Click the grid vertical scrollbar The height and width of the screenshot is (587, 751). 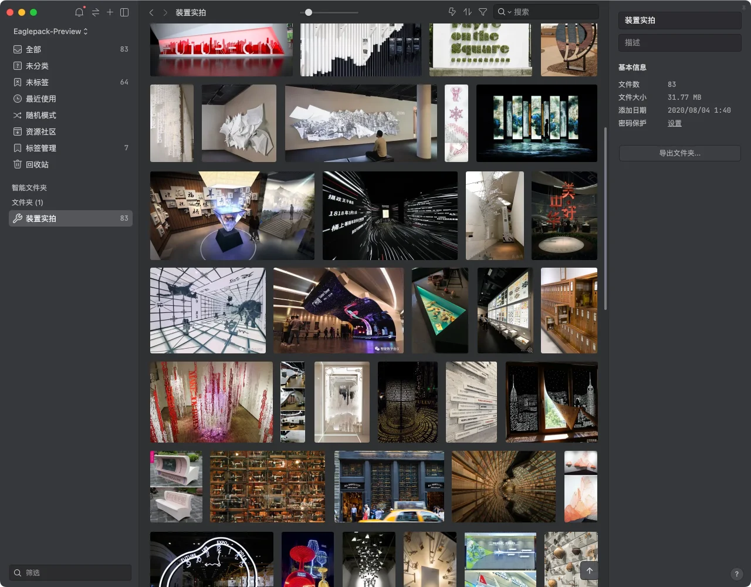point(605,219)
